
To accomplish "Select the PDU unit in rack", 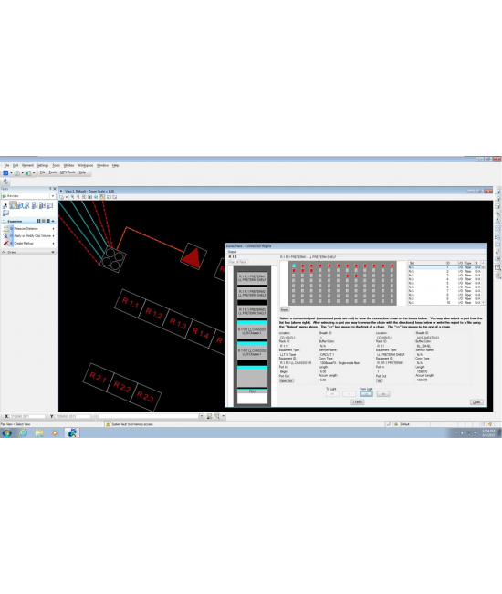I will [x=252, y=391].
